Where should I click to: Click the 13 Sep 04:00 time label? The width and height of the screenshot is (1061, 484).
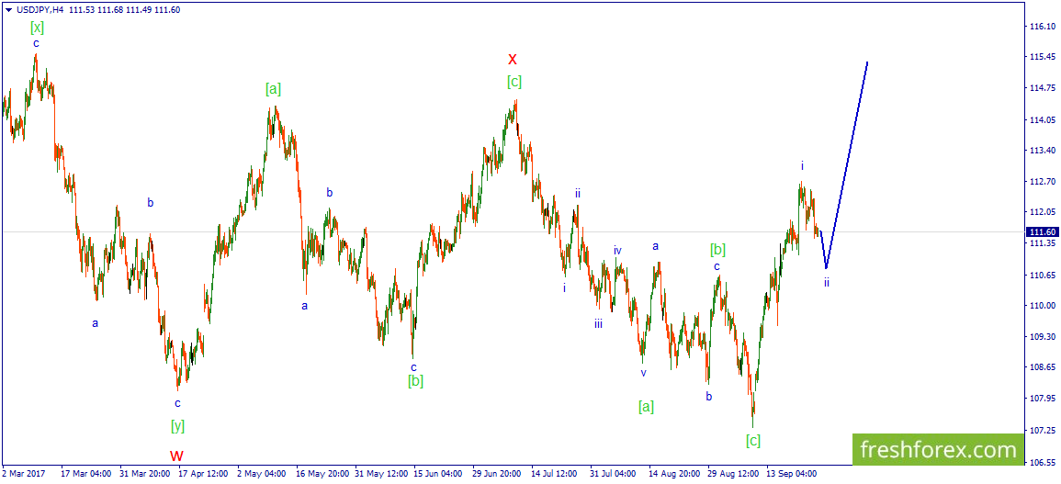pyautogui.click(x=791, y=474)
